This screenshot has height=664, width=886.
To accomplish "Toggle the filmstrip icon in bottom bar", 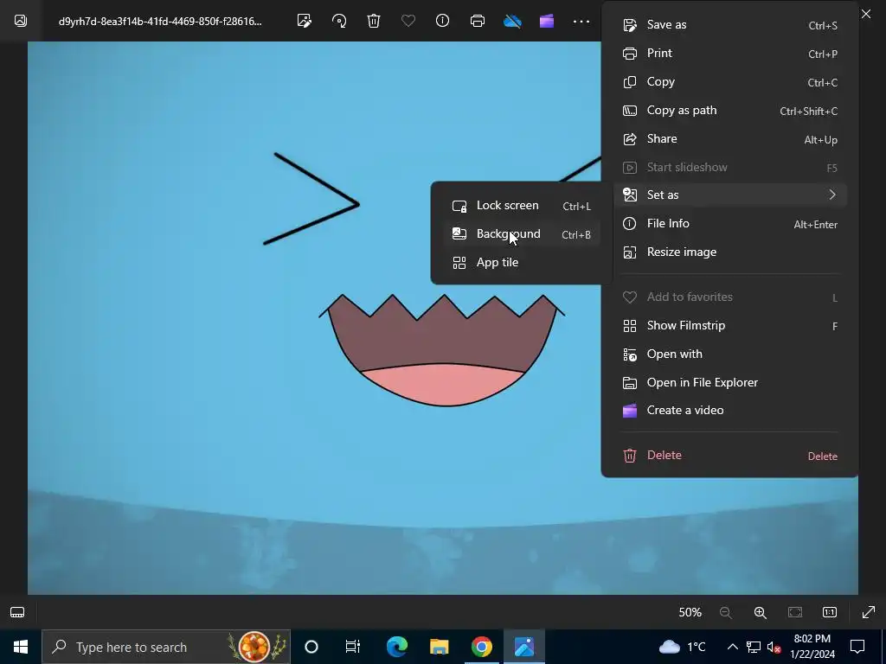I will point(17,613).
